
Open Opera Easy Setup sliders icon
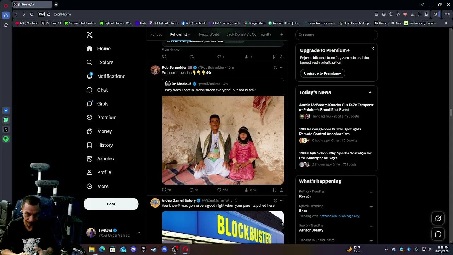(x=419, y=14)
